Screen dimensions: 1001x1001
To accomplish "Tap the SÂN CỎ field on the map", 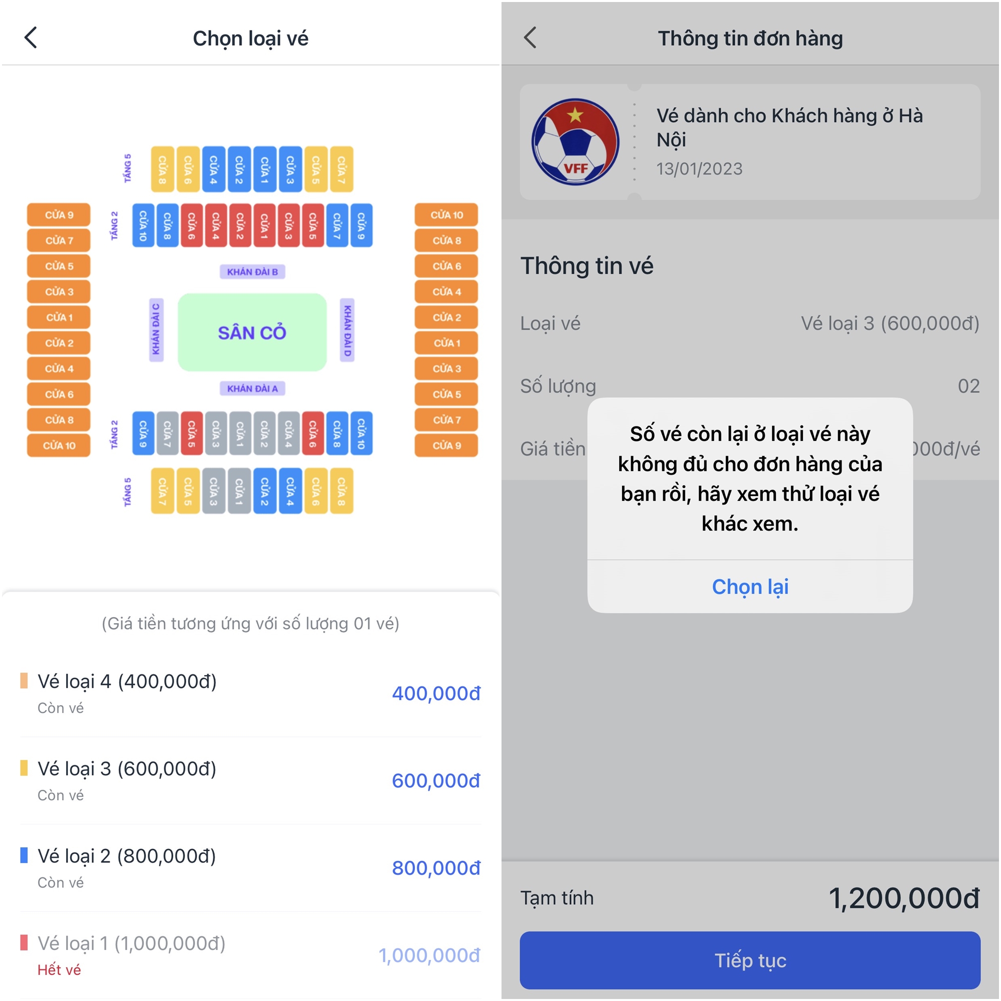I will pos(252,332).
